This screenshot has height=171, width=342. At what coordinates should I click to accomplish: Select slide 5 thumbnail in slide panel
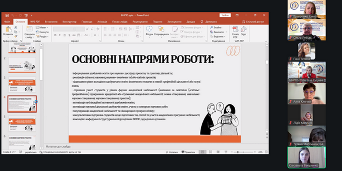[x=22, y=123]
